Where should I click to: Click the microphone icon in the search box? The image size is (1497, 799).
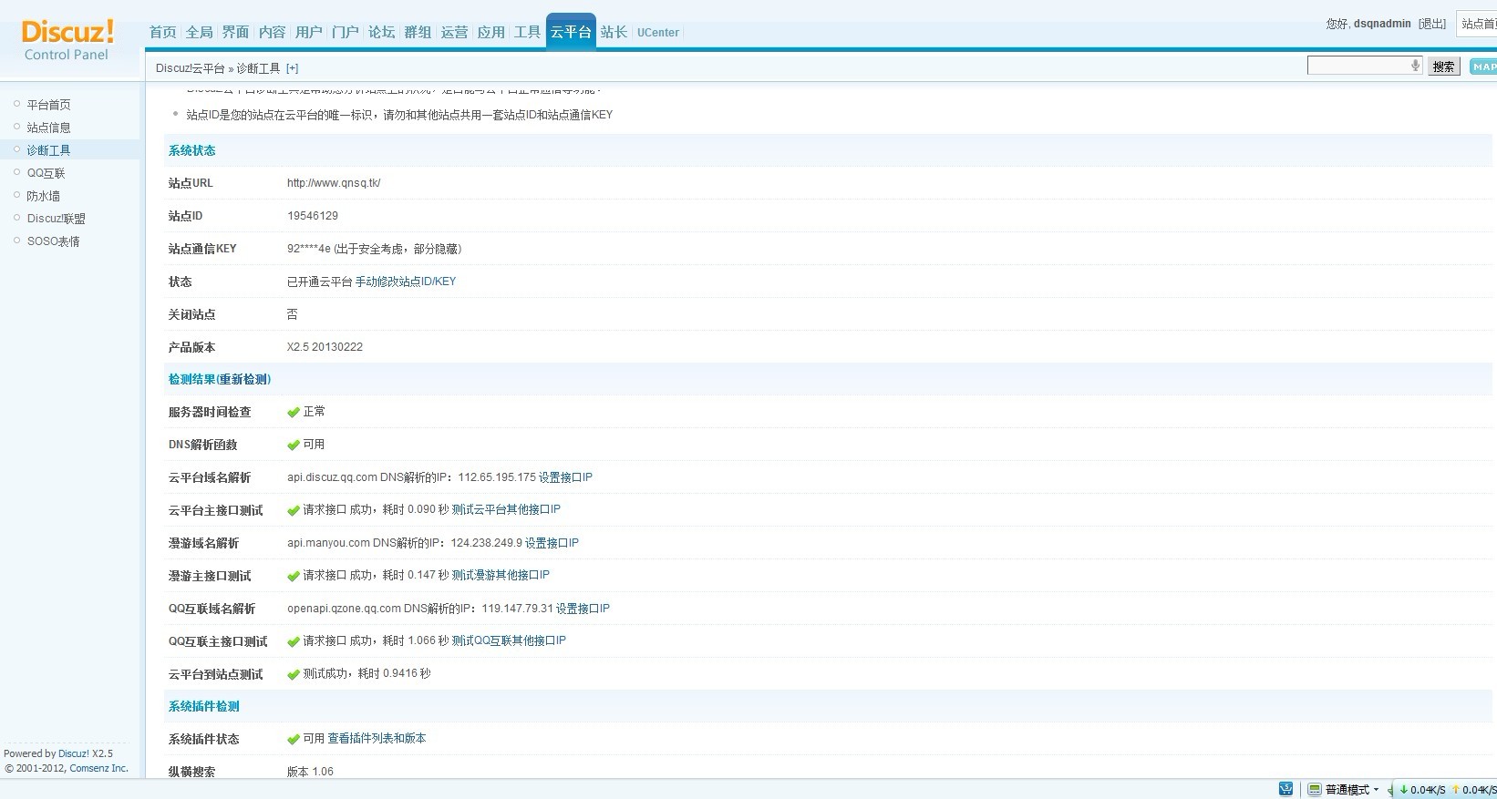pos(1414,66)
